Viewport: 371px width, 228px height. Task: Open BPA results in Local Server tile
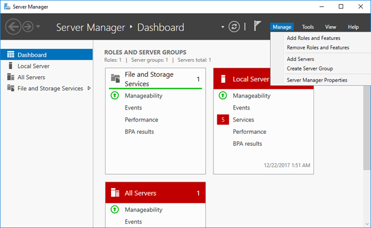click(247, 144)
